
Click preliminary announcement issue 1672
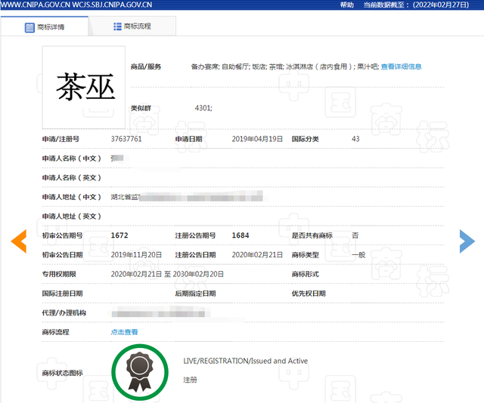click(119, 235)
